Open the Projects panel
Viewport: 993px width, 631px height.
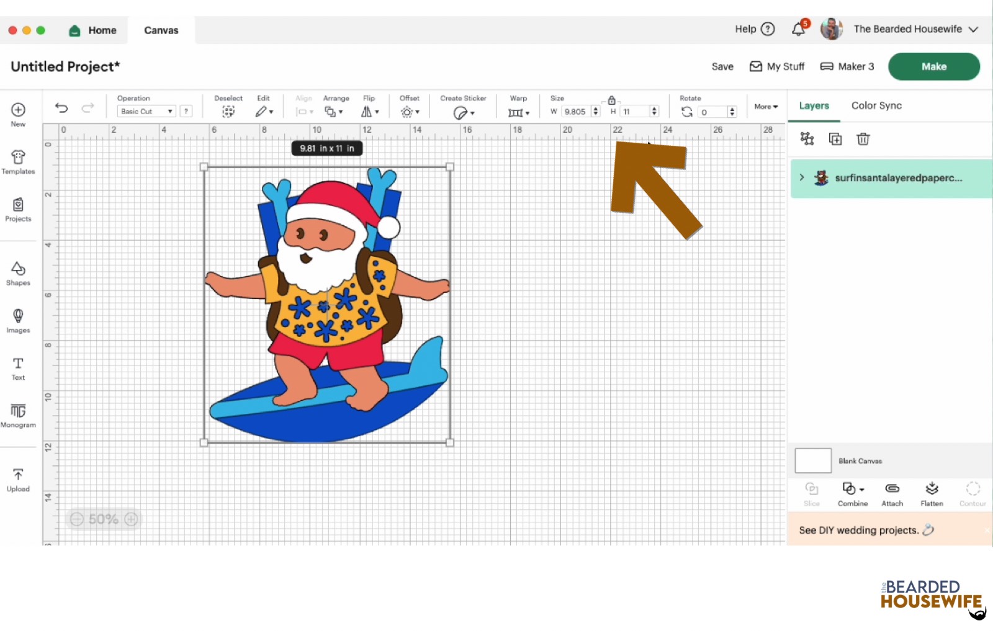pos(18,210)
